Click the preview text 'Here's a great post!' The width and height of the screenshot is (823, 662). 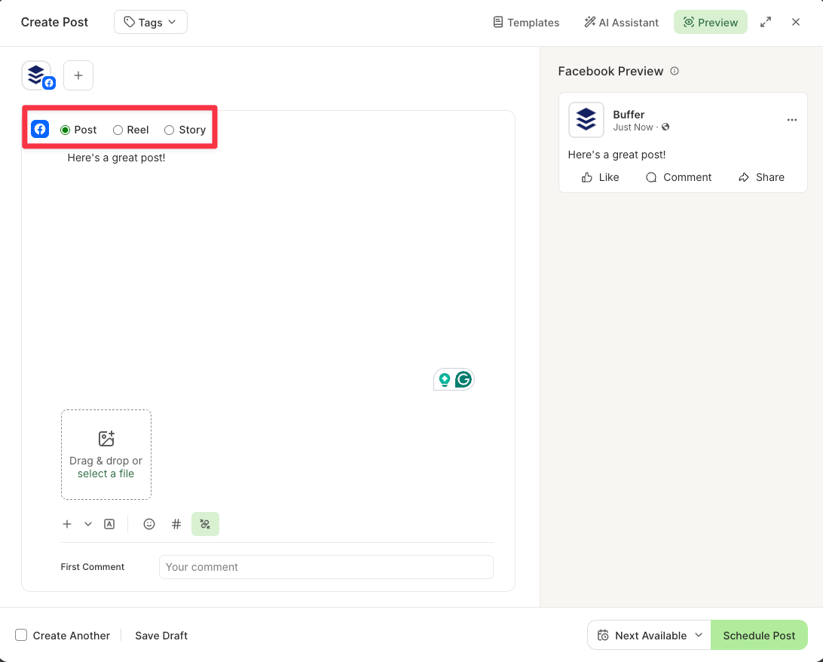(616, 155)
